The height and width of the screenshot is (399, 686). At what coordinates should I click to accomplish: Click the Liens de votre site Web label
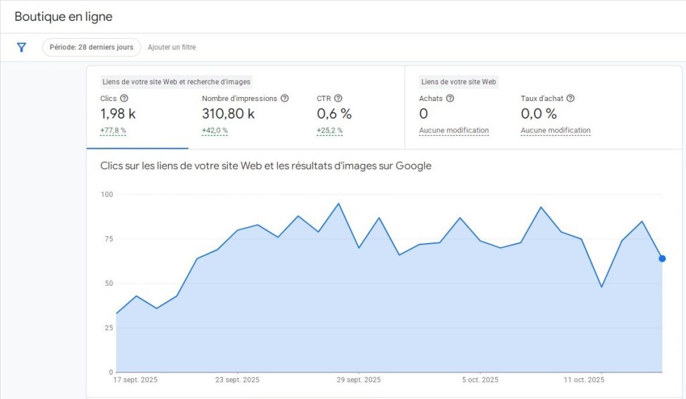(x=459, y=82)
